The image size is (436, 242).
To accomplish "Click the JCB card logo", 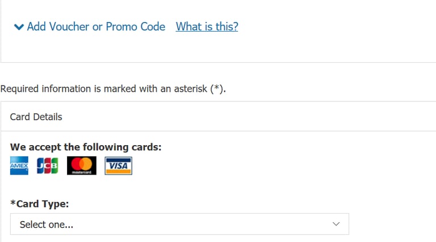I will coord(48,165).
